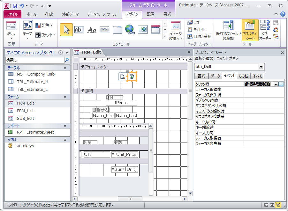Select the preview magnifier button in form header
The width and height of the screenshot is (288, 211).
coord(123,76)
